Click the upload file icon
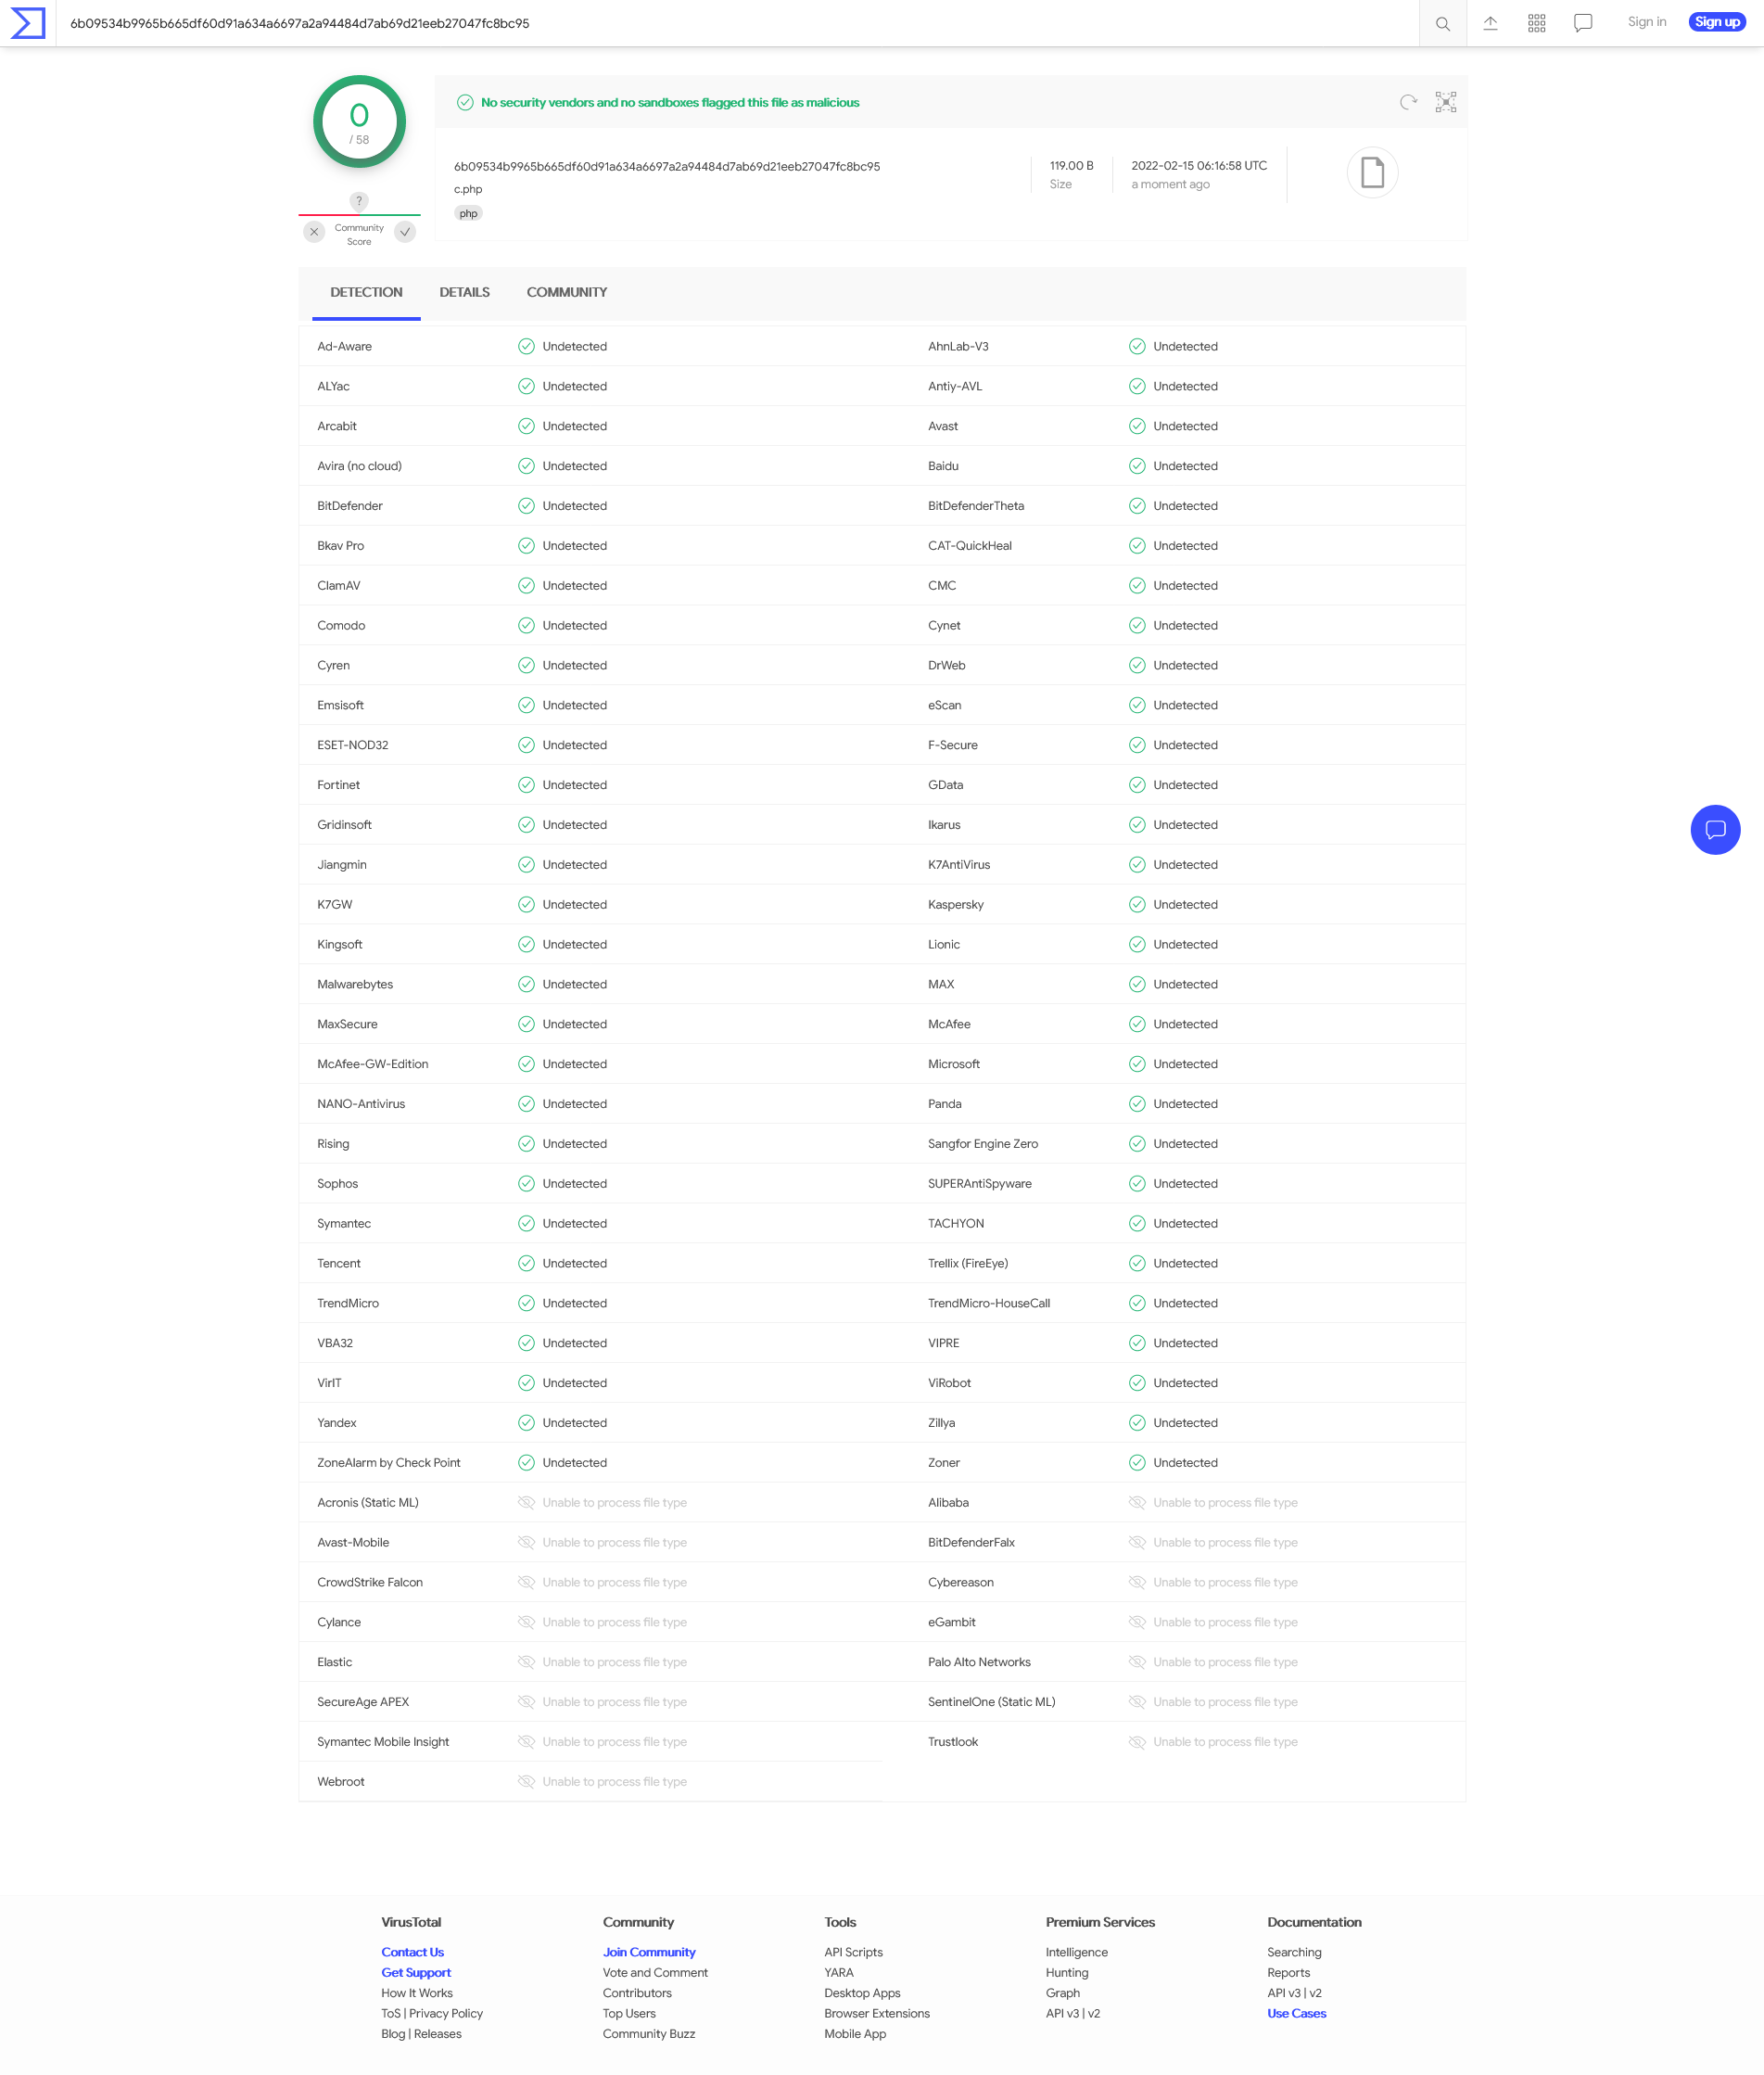This screenshot has height=2075, width=1764. 1489,23
